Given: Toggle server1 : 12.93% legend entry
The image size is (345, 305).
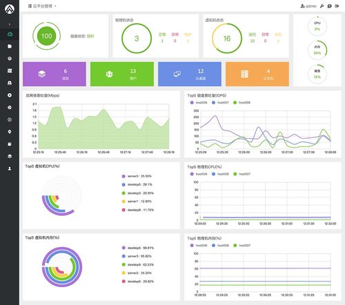Looking at the screenshot, I should coord(137,201).
